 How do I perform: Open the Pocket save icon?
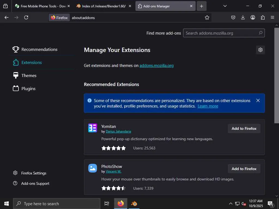[x=233, y=17]
